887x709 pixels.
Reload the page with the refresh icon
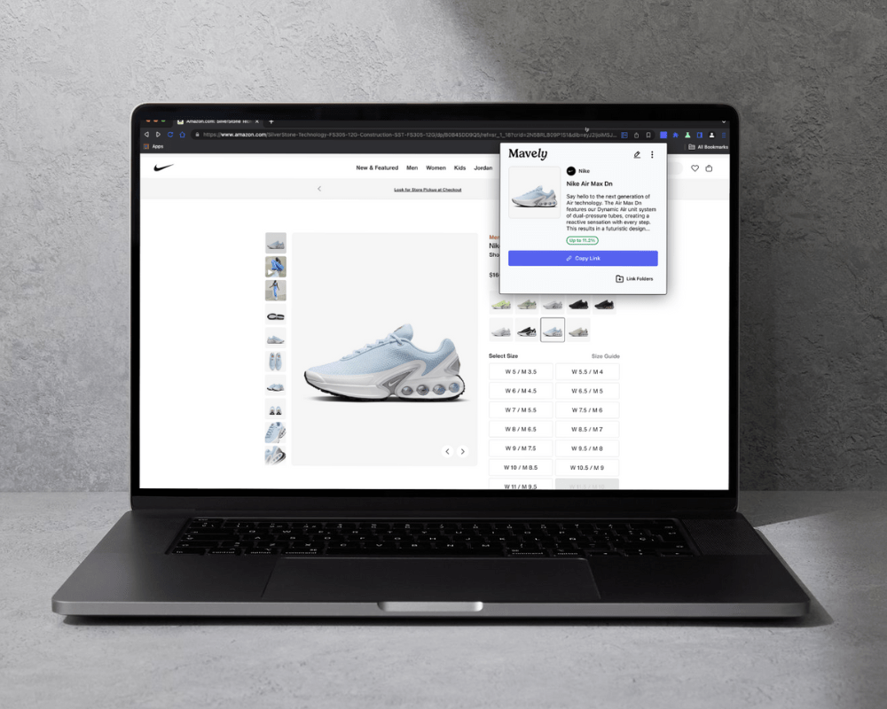170,135
